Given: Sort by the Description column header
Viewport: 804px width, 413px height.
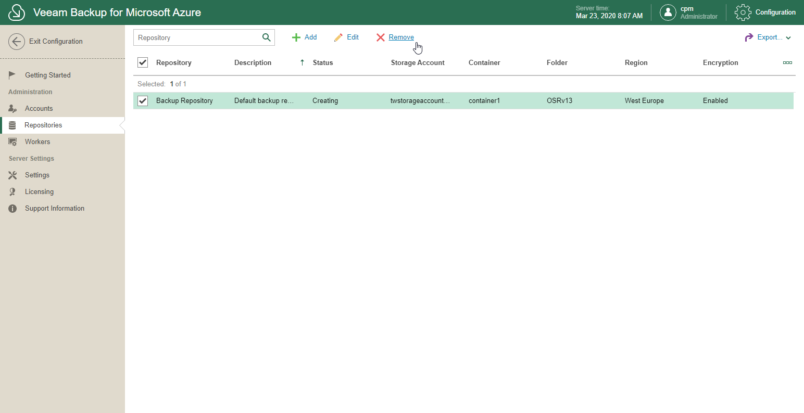Looking at the screenshot, I should (253, 62).
